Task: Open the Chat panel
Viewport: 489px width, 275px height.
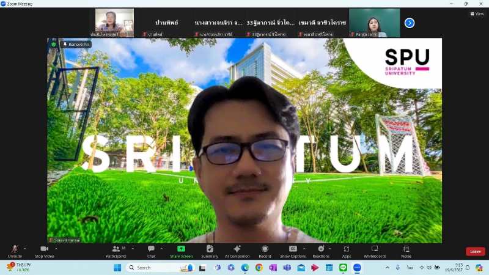Action: pos(151,251)
